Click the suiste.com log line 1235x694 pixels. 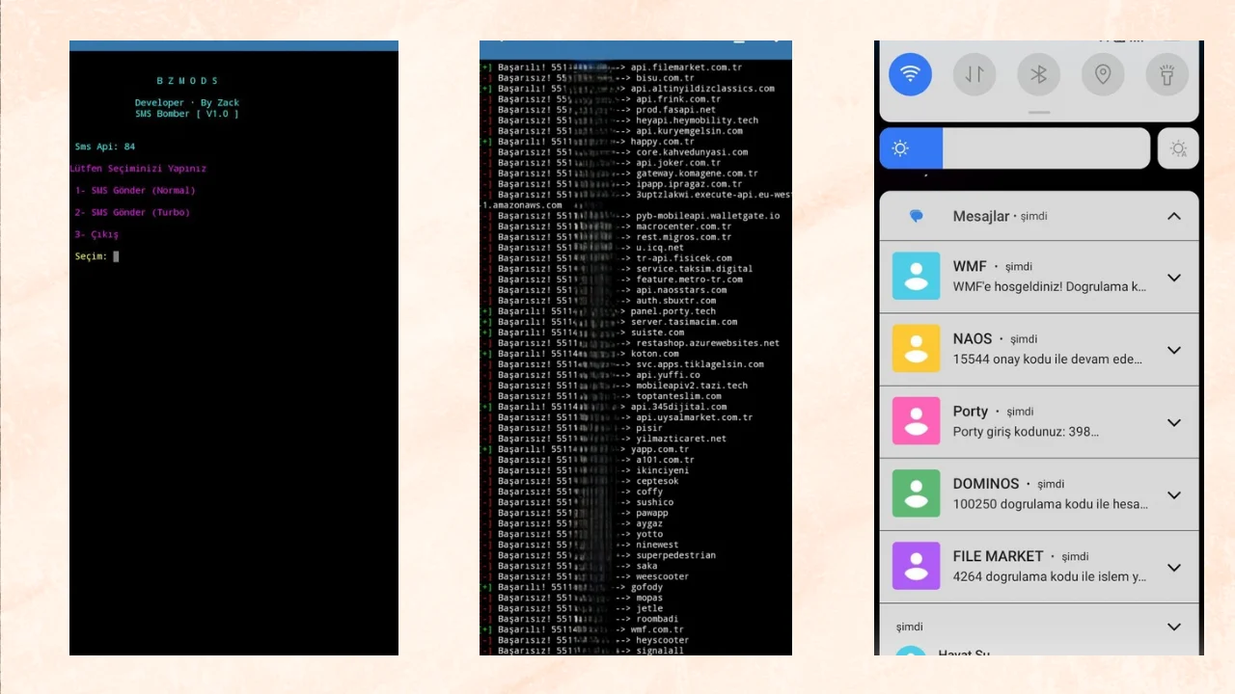pyautogui.click(x=583, y=333)
